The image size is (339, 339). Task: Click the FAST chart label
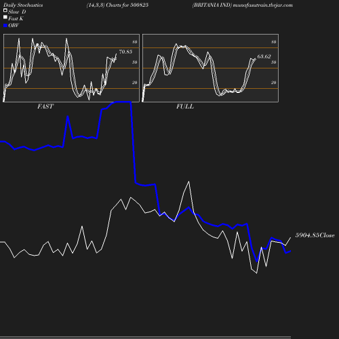(45, 106)
